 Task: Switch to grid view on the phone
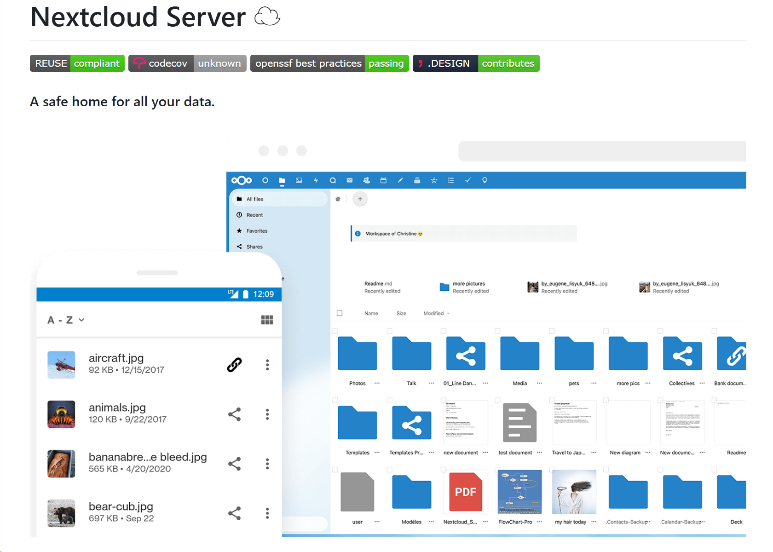coord(267,320)
